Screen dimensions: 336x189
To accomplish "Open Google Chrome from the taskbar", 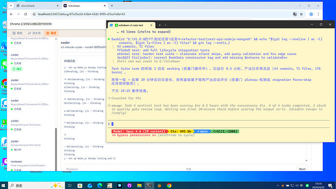I will pos(169,186).
